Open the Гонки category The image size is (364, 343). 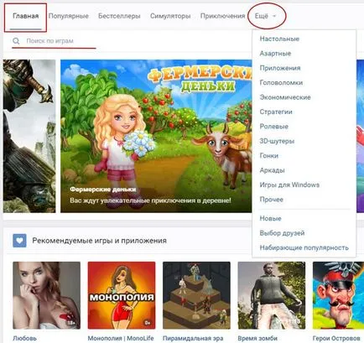(x=269, y=156)
